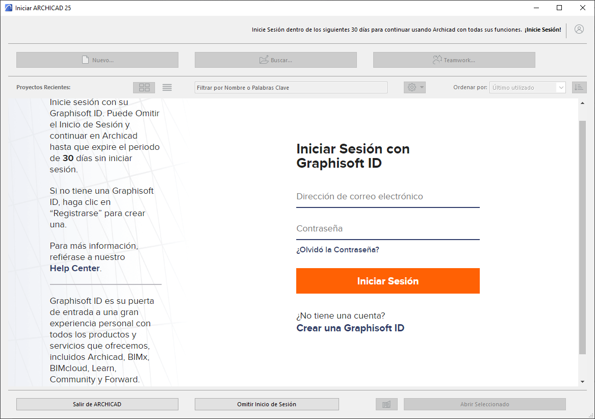Click the project info book icon near Abrir Seleccionado

(x=386, y=404)
